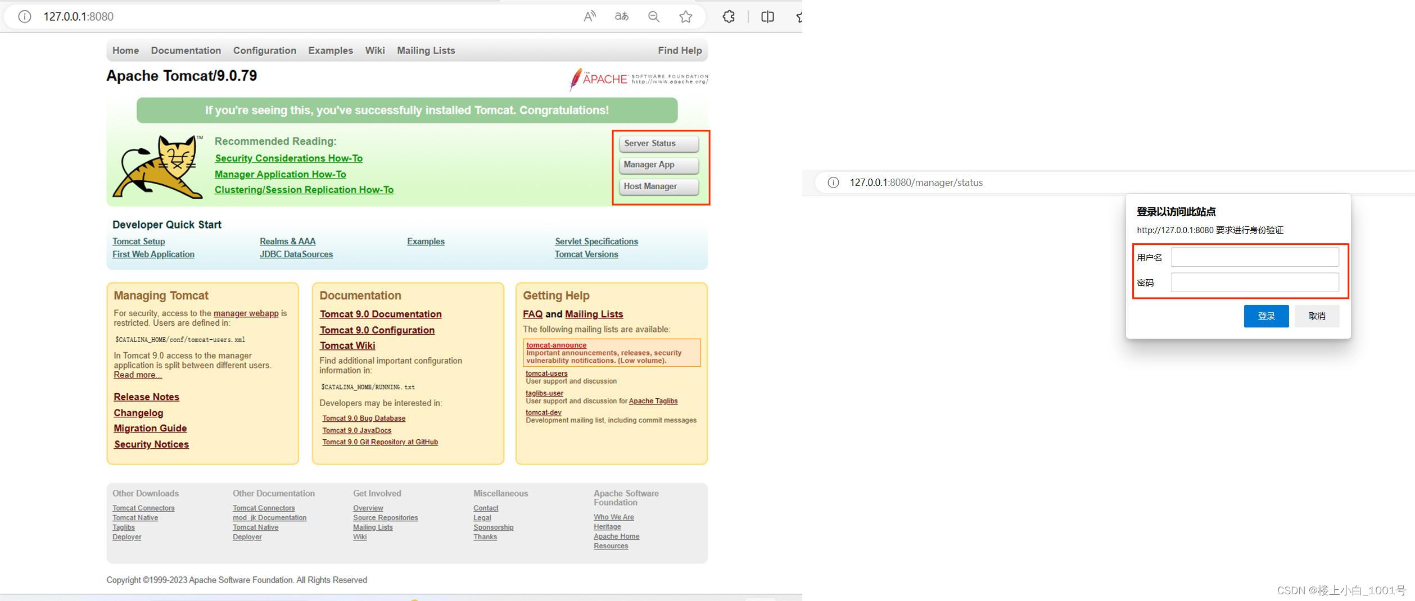
Task: Open Tomcat 9.0 Git Repository at GitHub
Action: pos(380,443)
